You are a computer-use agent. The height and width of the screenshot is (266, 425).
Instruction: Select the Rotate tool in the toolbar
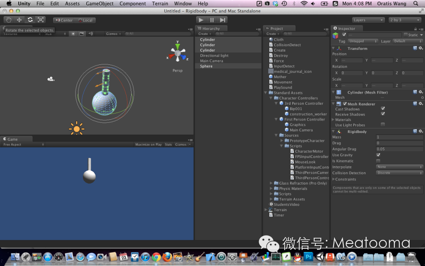(x=30, y=20)
